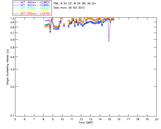Click the x-axis label 15
Image resolution: width=161 pixels, height=129 pixels.
[109, 119]
